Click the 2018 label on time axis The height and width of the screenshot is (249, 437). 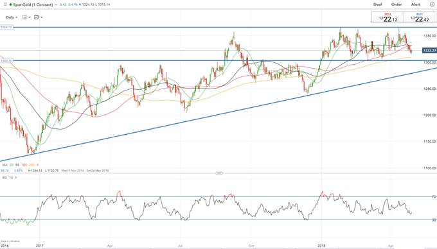coord(321,246)
